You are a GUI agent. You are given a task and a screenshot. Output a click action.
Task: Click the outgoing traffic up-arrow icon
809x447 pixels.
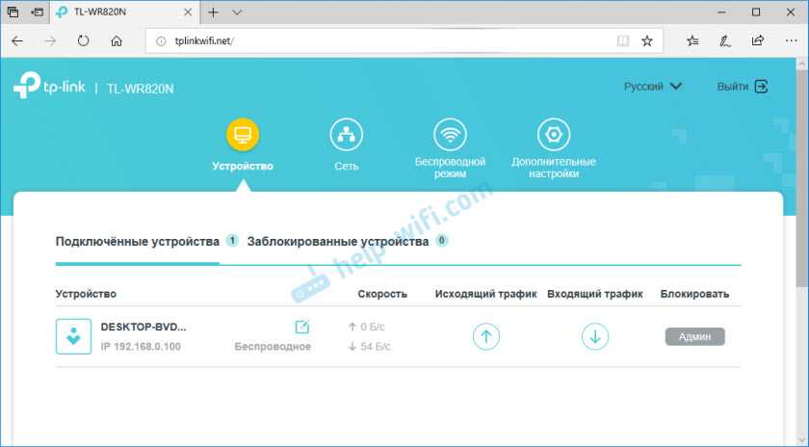point(486,336)
